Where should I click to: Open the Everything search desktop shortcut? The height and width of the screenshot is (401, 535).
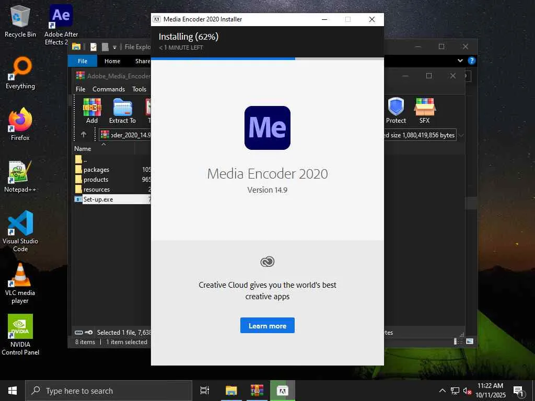[20, 73]
